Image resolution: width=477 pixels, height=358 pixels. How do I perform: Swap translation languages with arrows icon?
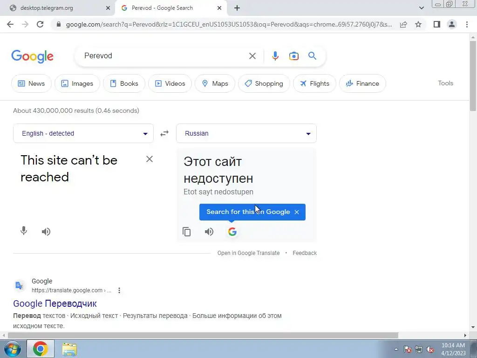coord(164,133)
